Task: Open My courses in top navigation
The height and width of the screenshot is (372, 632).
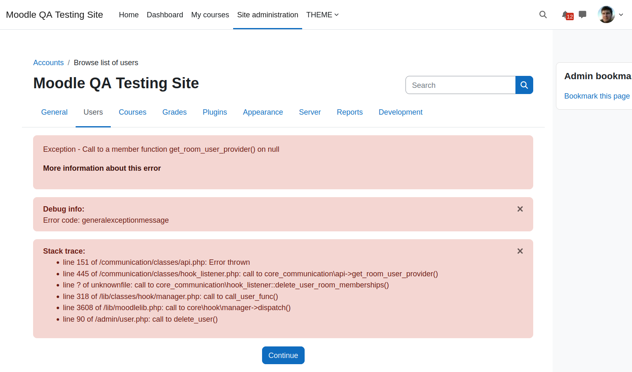Action: (x=210, y=15)
